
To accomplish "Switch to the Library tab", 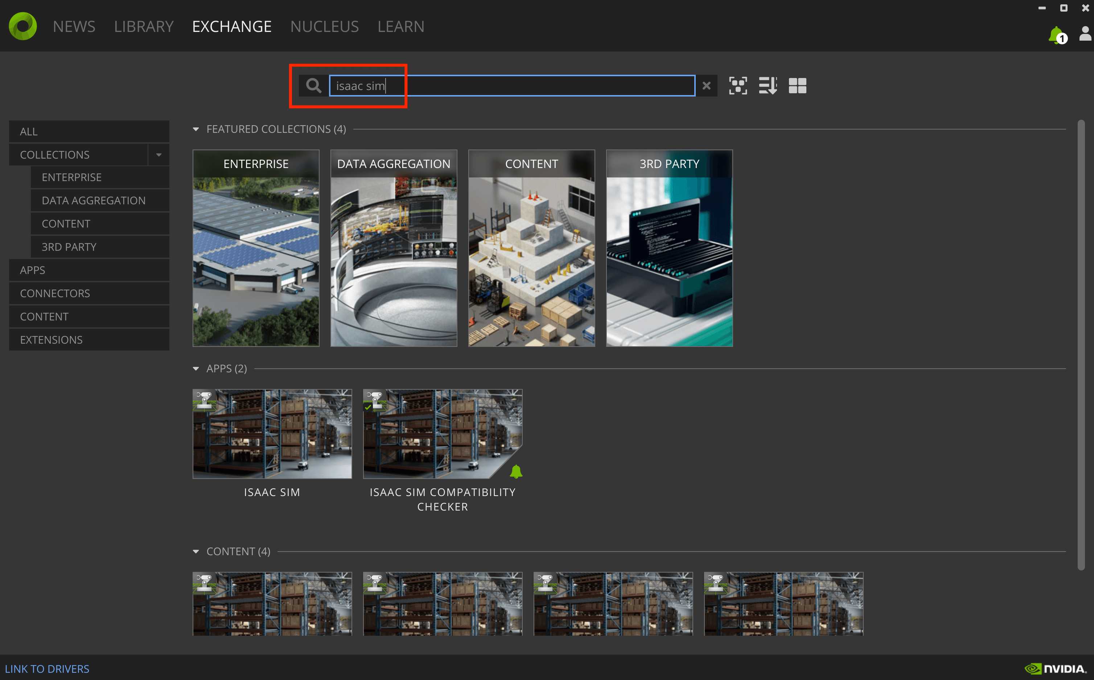I will point(143,26).
